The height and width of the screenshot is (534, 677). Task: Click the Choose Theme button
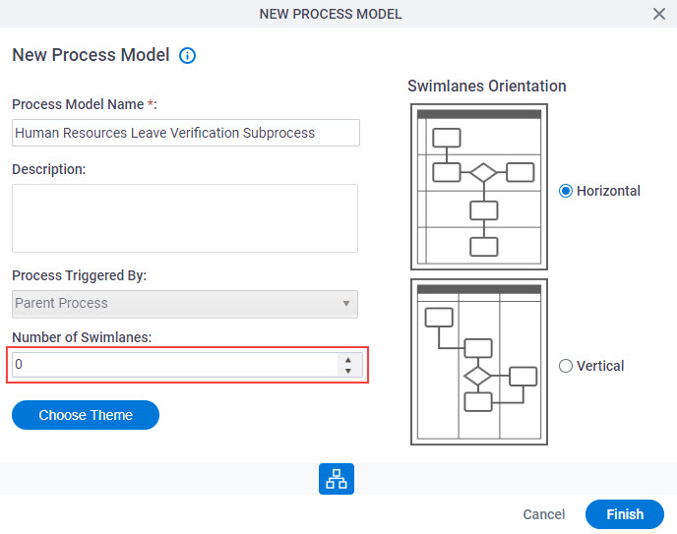[86, 415]
